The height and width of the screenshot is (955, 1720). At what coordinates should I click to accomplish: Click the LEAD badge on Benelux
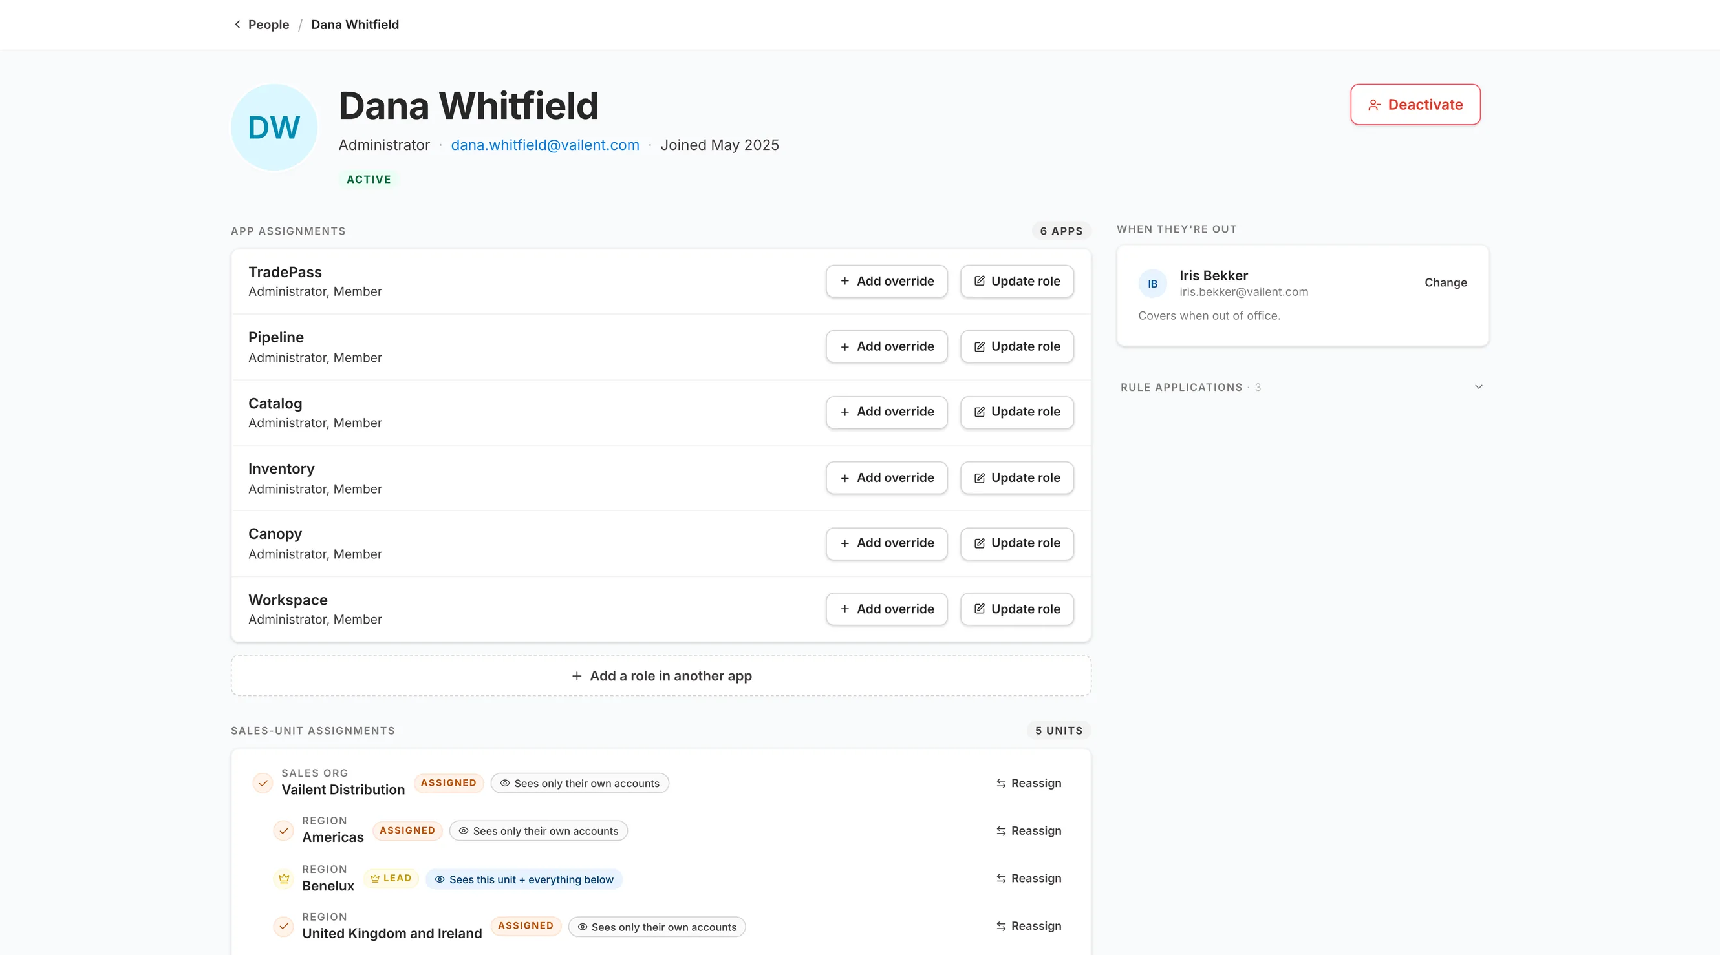pyautogui.click(x=391, y=878)
